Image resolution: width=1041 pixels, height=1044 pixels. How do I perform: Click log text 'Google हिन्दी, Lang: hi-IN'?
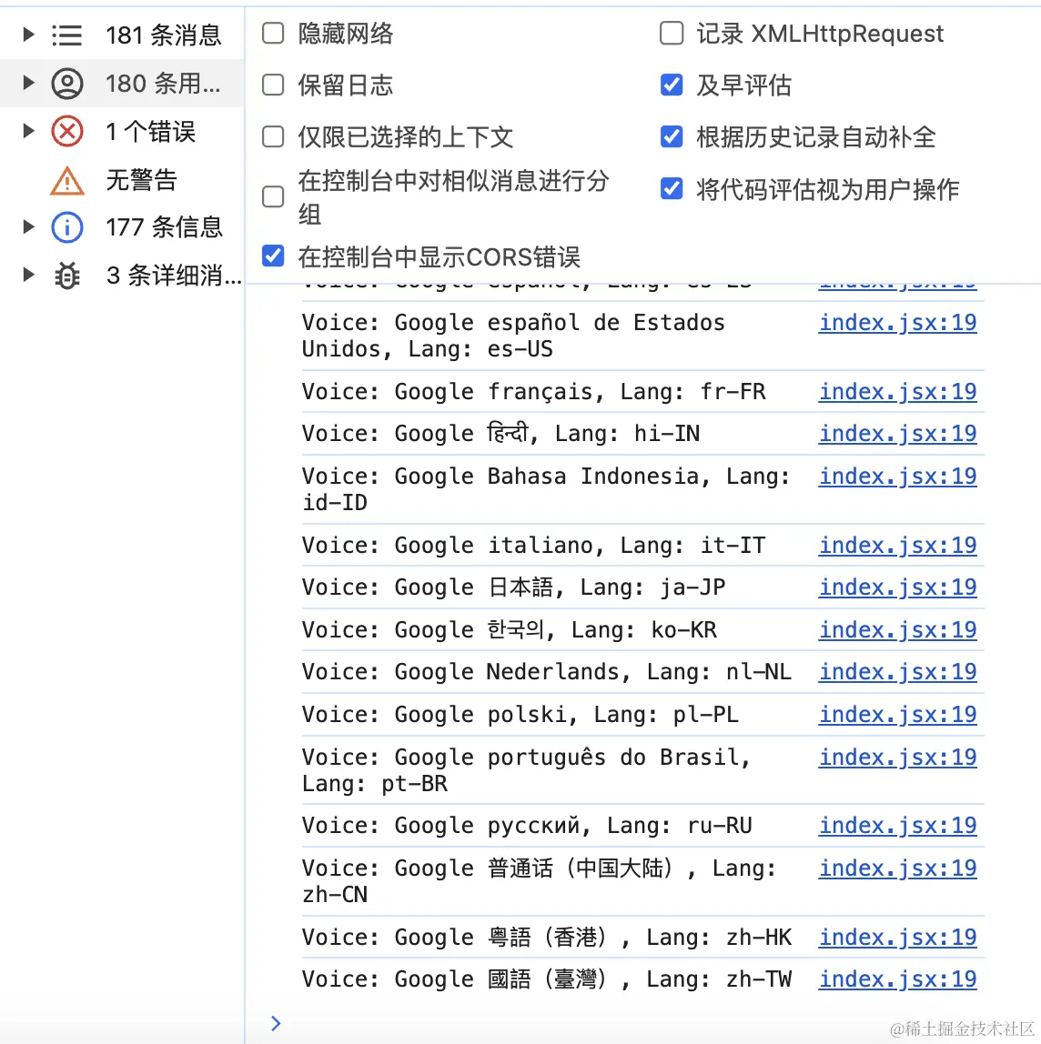[x=548, y=434]
